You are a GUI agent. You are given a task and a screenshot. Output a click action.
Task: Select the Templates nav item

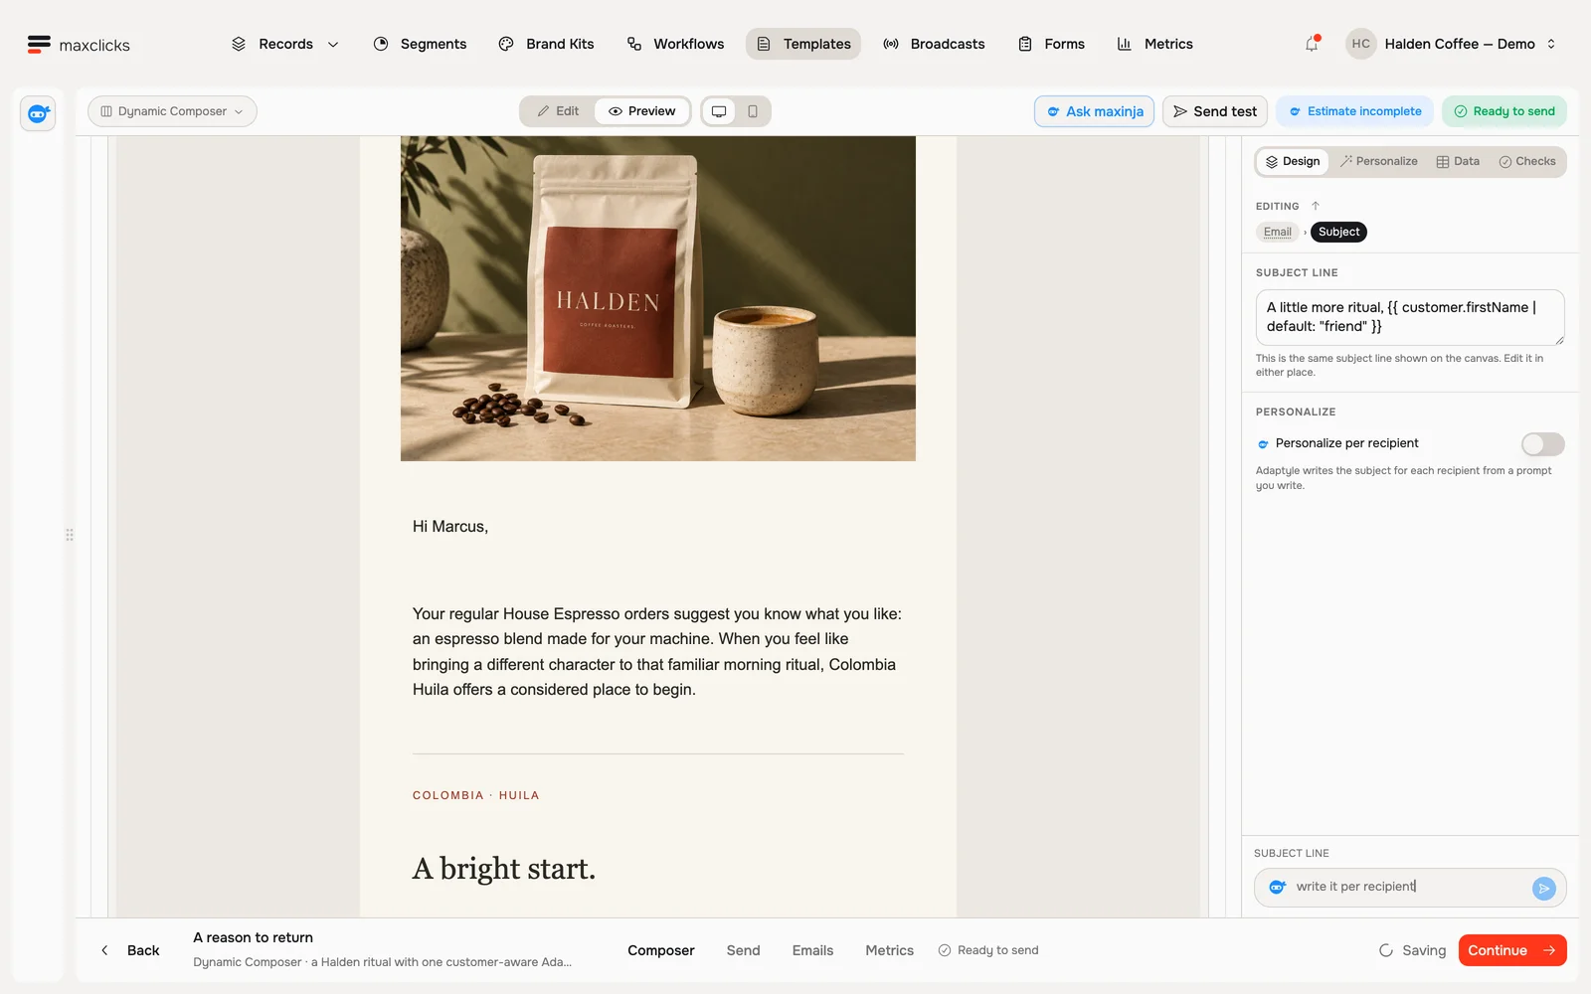pyautogui.click(x=803, y=44)
